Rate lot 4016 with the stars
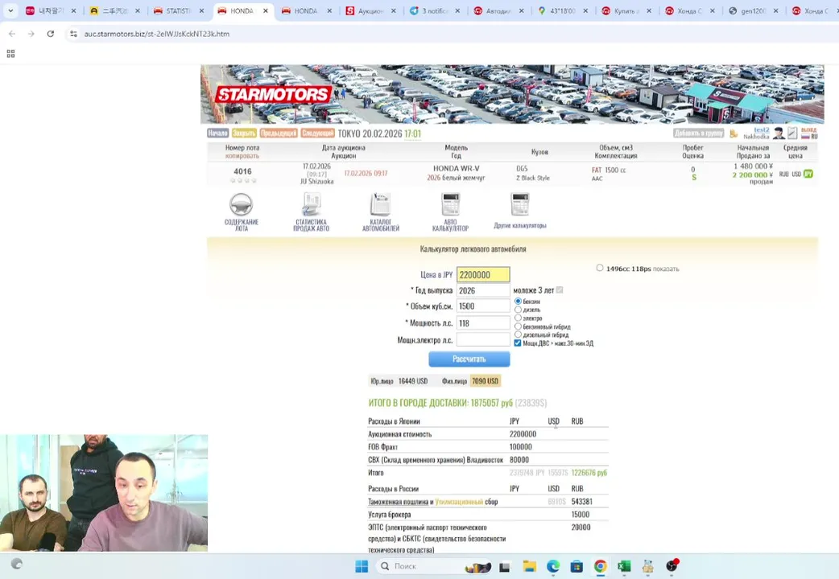The width and height of the screenshot is (839, 579). point(243,180)
